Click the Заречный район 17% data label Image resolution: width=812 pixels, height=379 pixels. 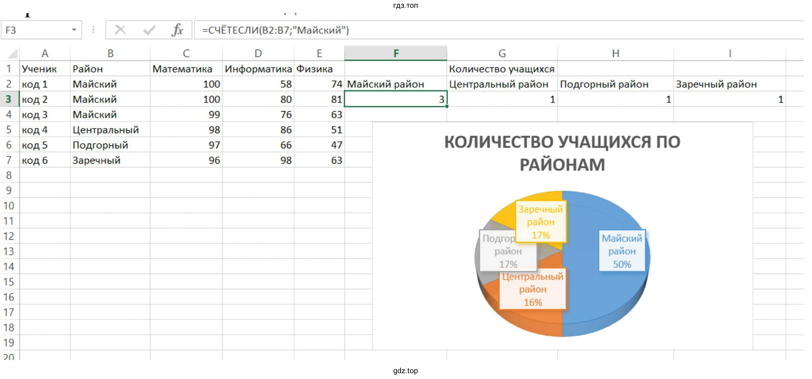tap(540, 222)
